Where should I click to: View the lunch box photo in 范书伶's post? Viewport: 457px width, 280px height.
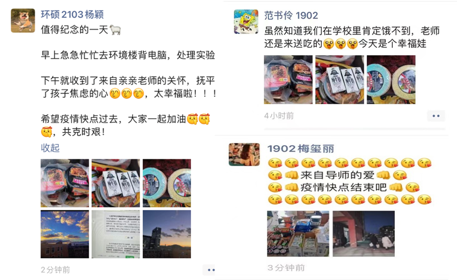[x=288, y=80]
